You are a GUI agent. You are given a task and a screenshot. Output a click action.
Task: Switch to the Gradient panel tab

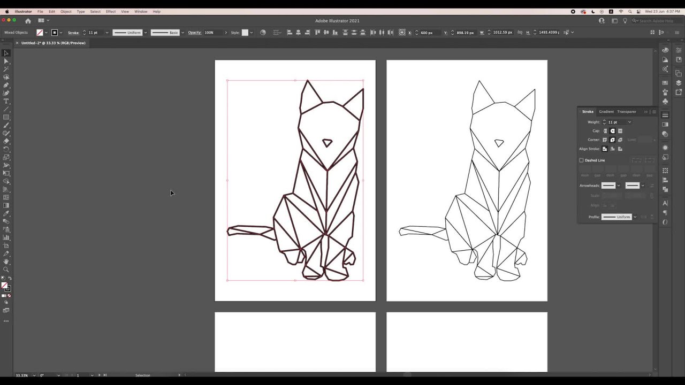tap(606, 112)
